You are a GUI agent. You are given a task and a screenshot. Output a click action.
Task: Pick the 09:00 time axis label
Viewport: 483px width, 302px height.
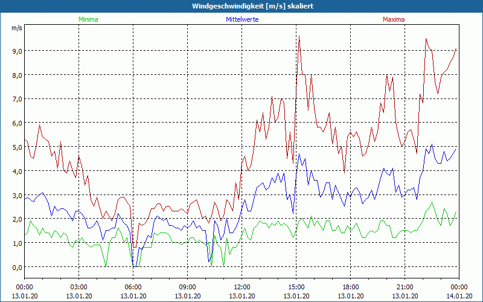pyautogui.click(x=188, y=286)
